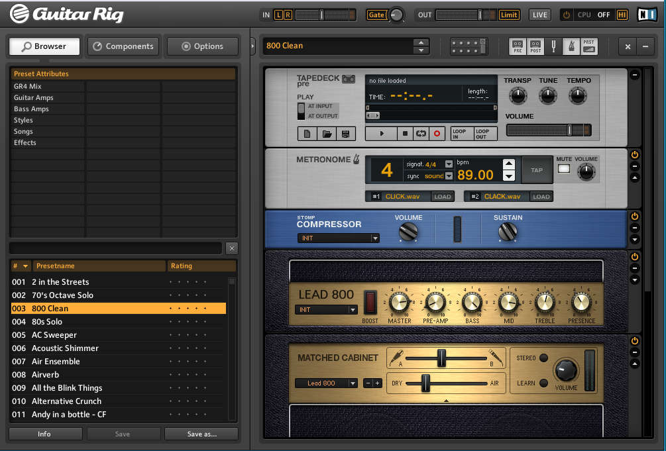This screenshot has height=451, width=666.
Task: Show Tapedeck POST module icon
Action: click(535, 46)
